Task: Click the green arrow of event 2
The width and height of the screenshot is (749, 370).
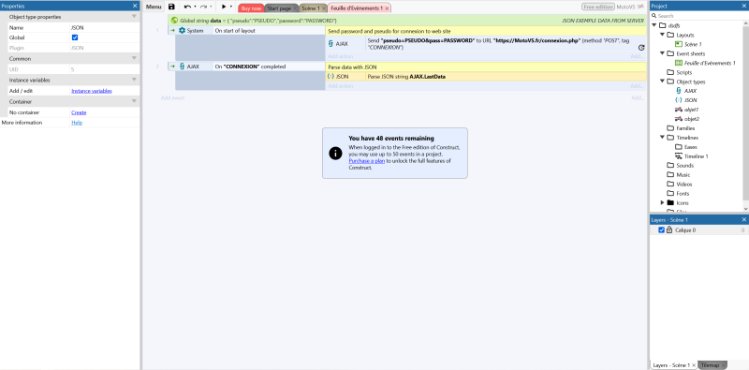Action: click(x=172, y=67)
